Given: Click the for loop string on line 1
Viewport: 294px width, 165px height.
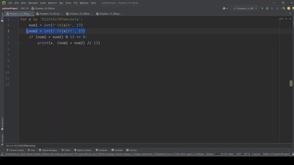Looking at the screenshot, I should pos(60,19).
